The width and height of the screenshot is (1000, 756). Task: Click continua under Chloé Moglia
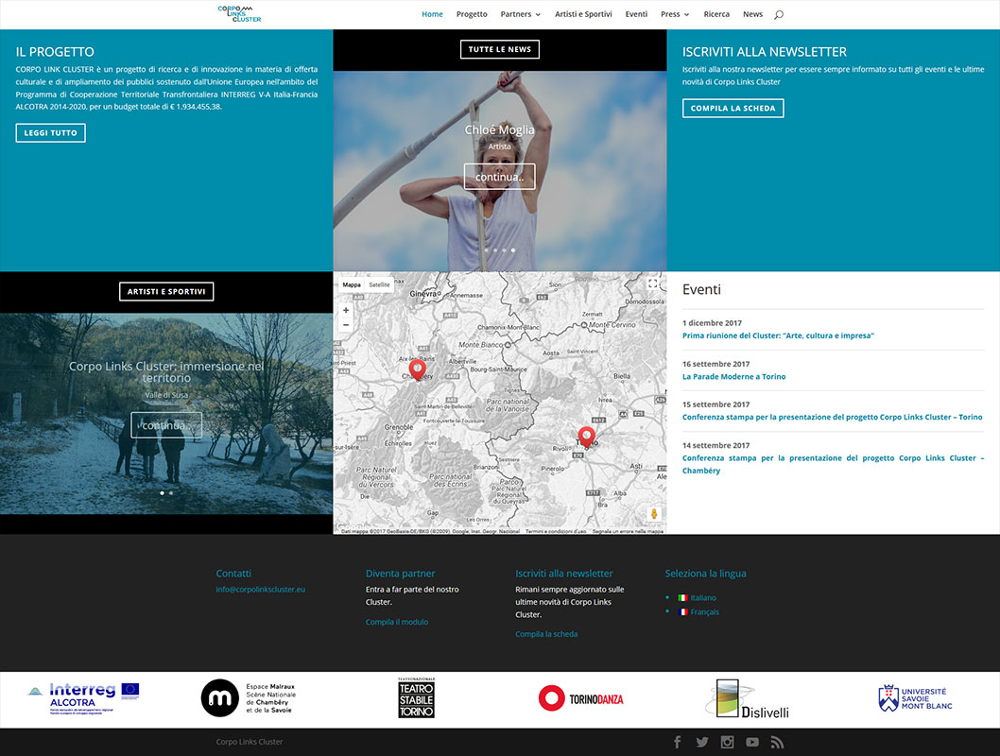click(499, 177)
